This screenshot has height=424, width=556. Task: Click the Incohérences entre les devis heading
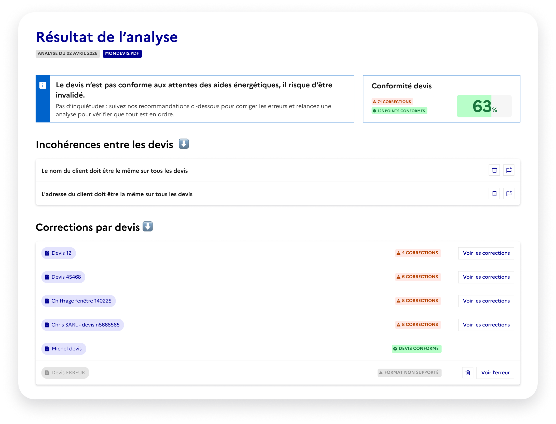[104, 145]
